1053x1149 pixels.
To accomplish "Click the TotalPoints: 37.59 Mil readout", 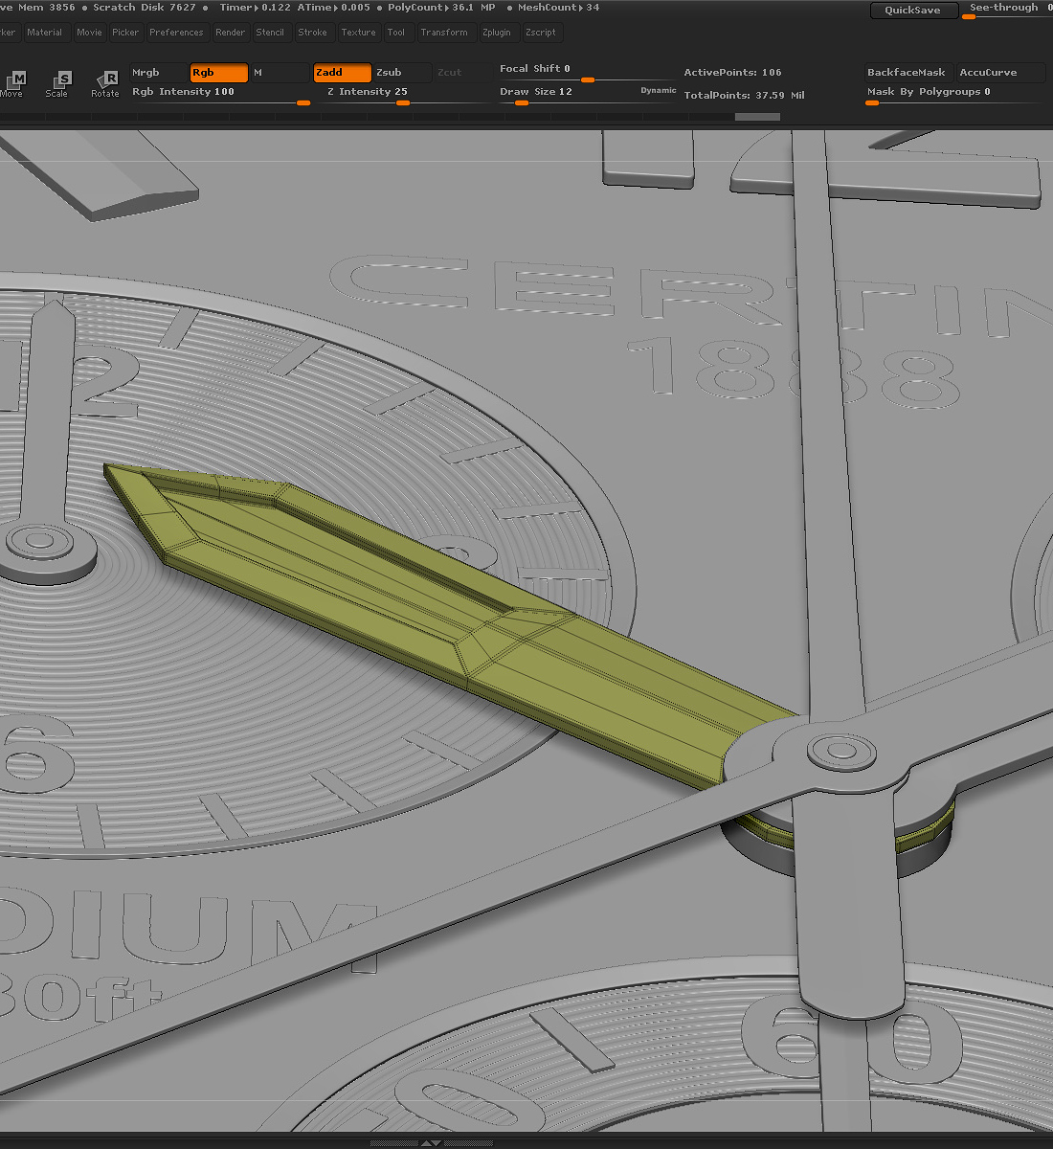I will coord(744,96).
